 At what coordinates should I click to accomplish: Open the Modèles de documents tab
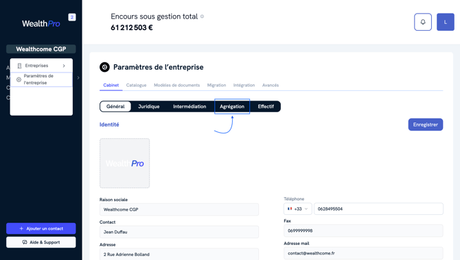coord(176,85)
